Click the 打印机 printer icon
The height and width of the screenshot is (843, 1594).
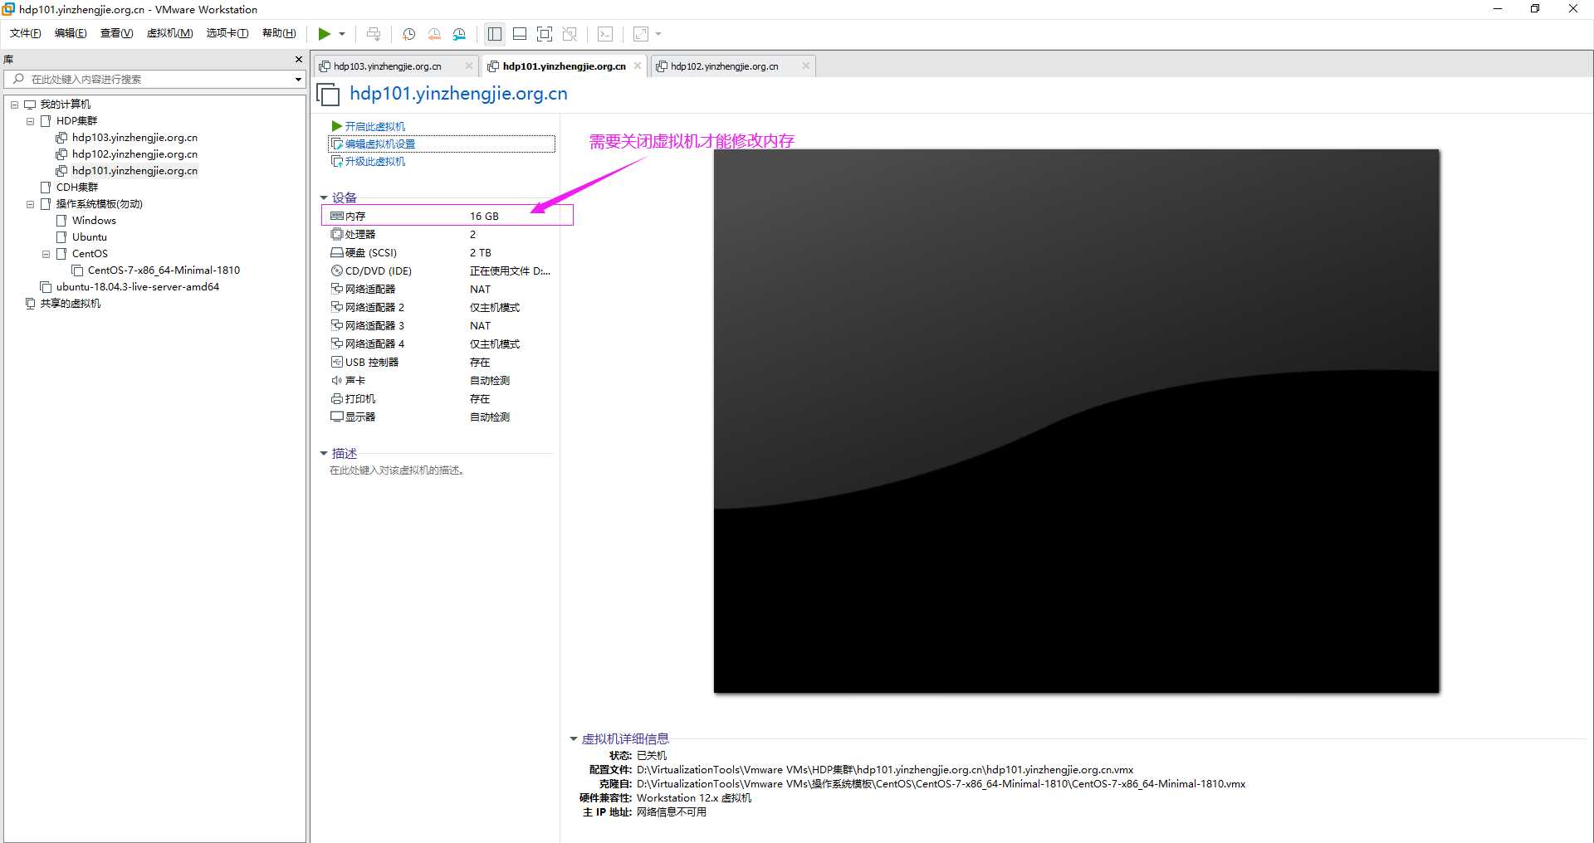[337, 398]
